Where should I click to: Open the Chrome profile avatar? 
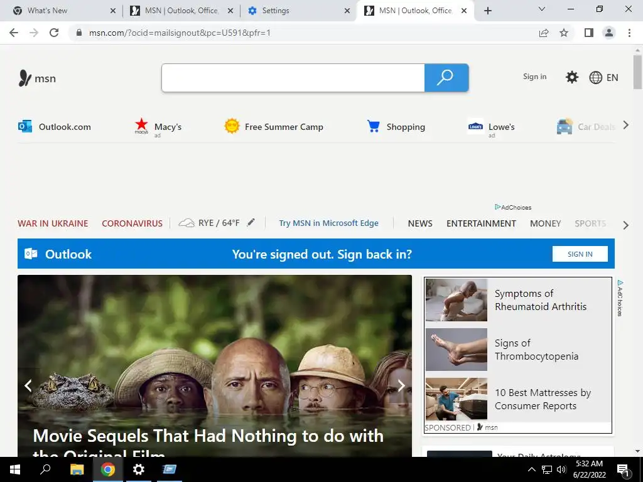click(x=609, y=33)
